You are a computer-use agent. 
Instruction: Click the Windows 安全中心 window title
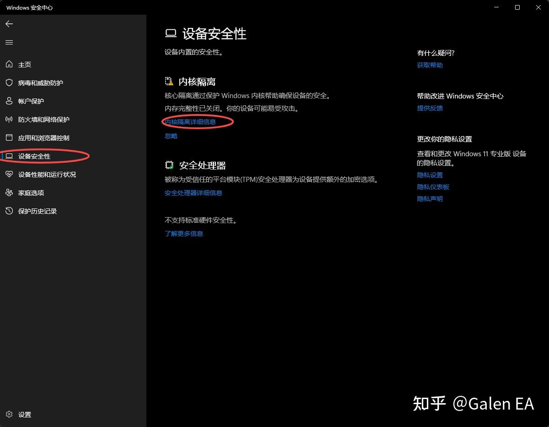click(x=29, y=8)
